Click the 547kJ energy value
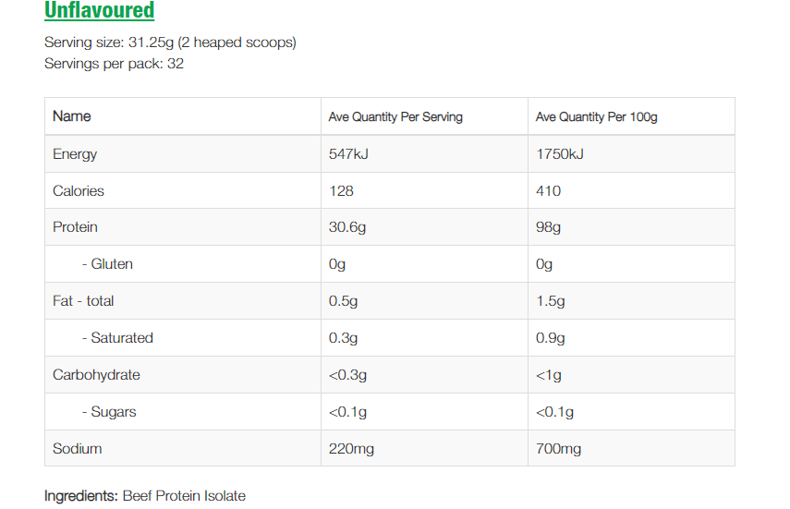Screen dimensions: 790x509 tap(348, 154)
